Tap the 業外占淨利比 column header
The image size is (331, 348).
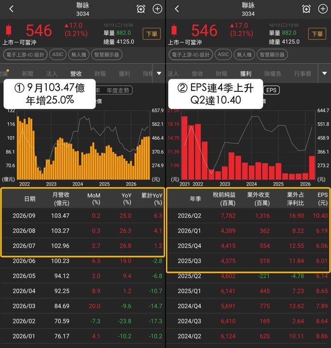(295, 199)
